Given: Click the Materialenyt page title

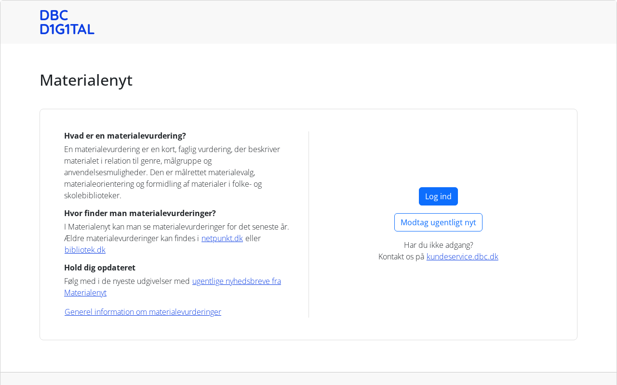Looking at the screenshot, I should tap(86, 80).
